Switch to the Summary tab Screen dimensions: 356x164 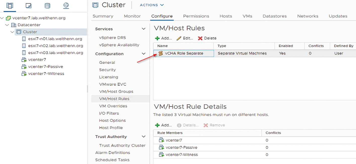click(x=103, y=16)
